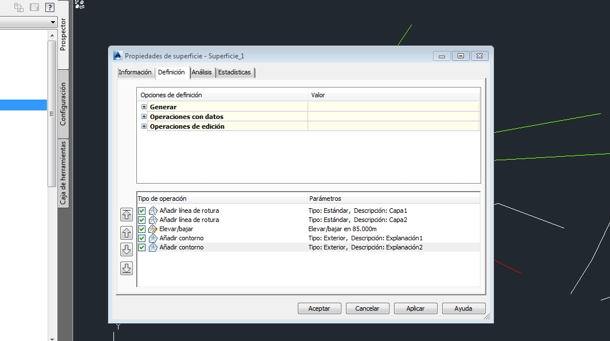Screen dimensions: 610x341
Task: Uncheck the 'Añadir contorno' Explanación2 operation
Action: (141, 247)
